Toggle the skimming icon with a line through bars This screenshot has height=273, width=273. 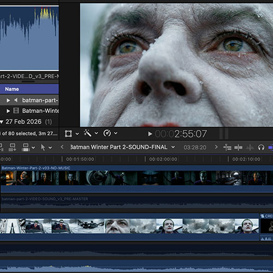click(x=238, y=147)
